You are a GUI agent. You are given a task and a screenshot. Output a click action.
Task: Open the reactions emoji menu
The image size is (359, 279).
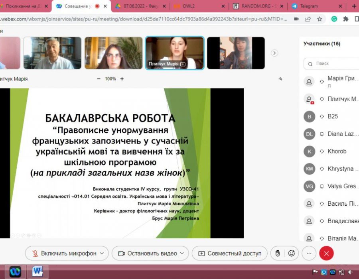coord(292,253)
